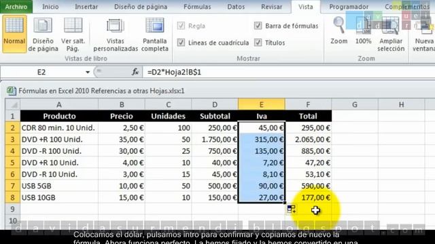Switch to the Datos tab
This screenshot has width=435, height=244.
(236, 7)
